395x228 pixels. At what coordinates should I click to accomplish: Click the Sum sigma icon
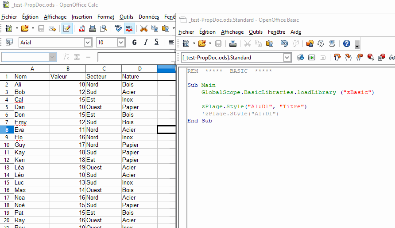[77, 57]
